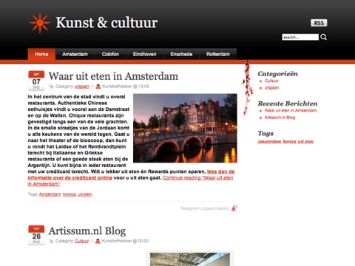
Task: Click the Continue reading link
Action: click(198, 178)
